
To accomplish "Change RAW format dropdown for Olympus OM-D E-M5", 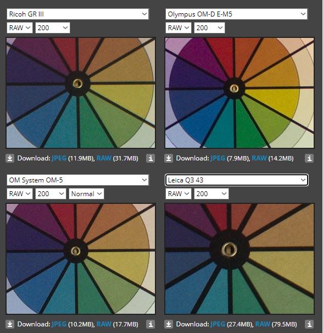I will [x=179, y=28].
